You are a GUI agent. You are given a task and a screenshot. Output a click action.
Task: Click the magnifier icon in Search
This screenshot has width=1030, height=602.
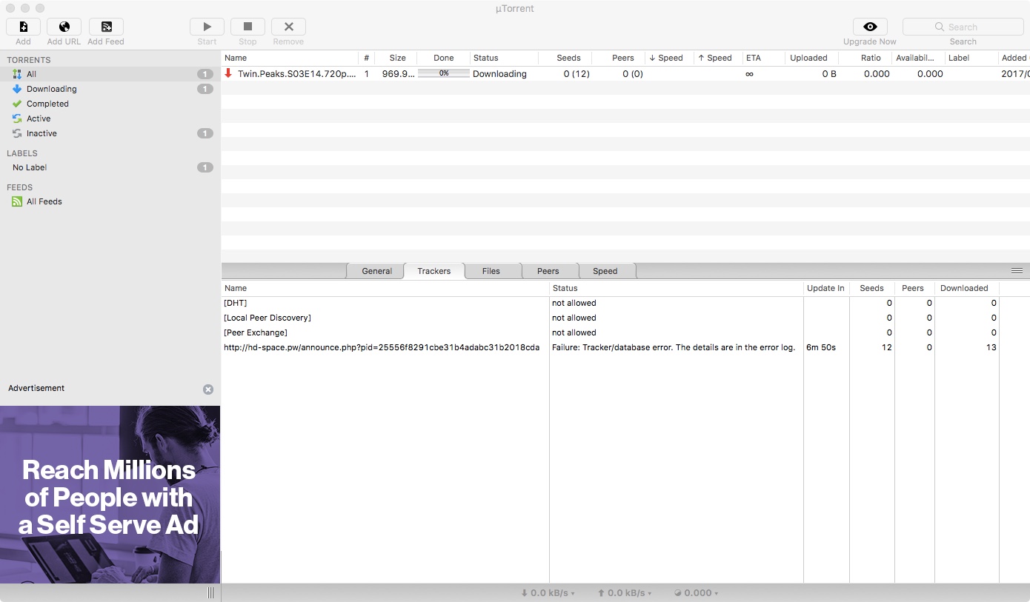[939, 27]
